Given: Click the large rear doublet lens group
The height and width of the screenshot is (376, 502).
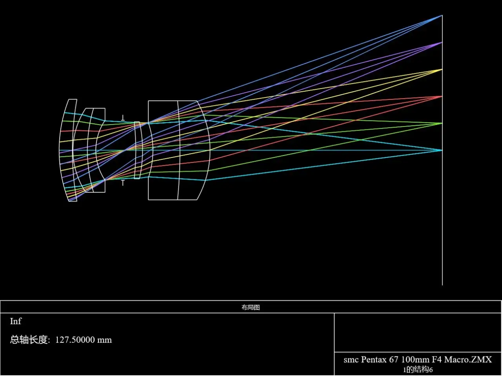Looking at the screenshot, I should pos(179,150).
